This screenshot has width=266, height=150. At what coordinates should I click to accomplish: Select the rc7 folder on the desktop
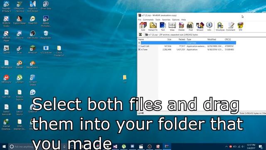125,79
